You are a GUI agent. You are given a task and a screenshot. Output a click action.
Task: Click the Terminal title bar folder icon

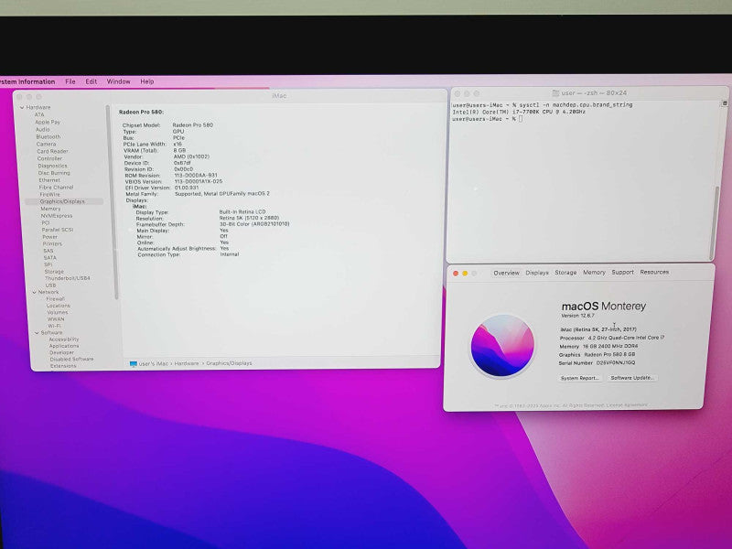point(555,93)
